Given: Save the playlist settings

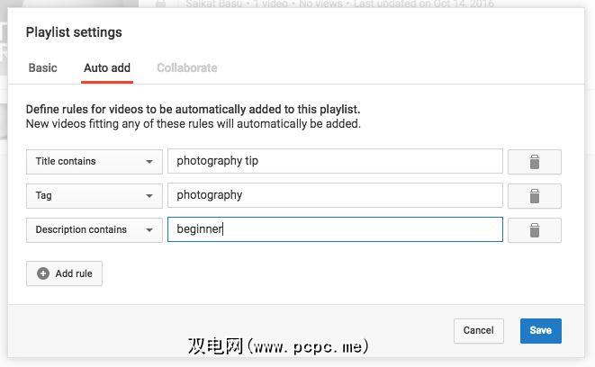Looking at the screenshot, I should pos(540,330).
